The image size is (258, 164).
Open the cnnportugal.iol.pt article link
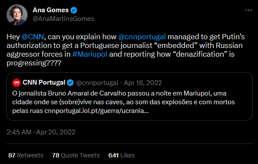point(97,111)
